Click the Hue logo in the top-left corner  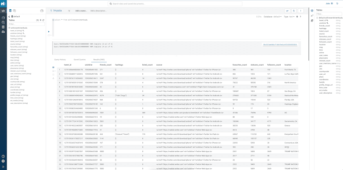coord(3,4)
